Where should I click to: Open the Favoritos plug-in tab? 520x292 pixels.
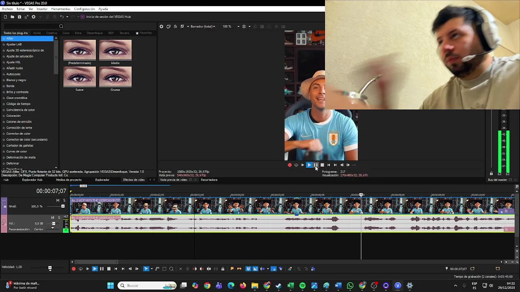(x=144, y=33)
